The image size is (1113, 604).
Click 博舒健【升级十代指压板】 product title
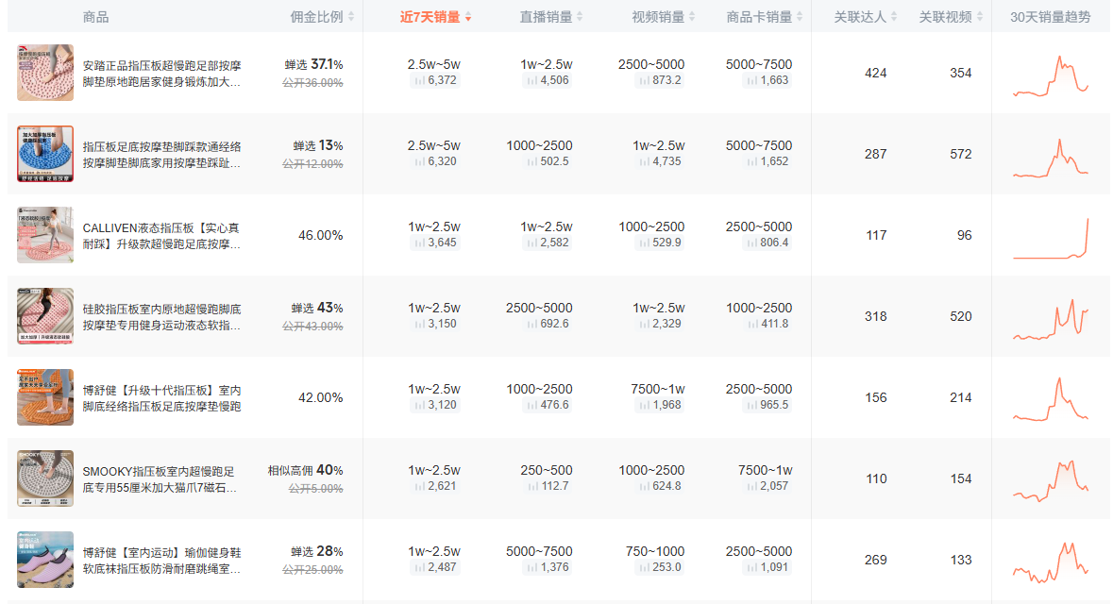pos(161,398)
